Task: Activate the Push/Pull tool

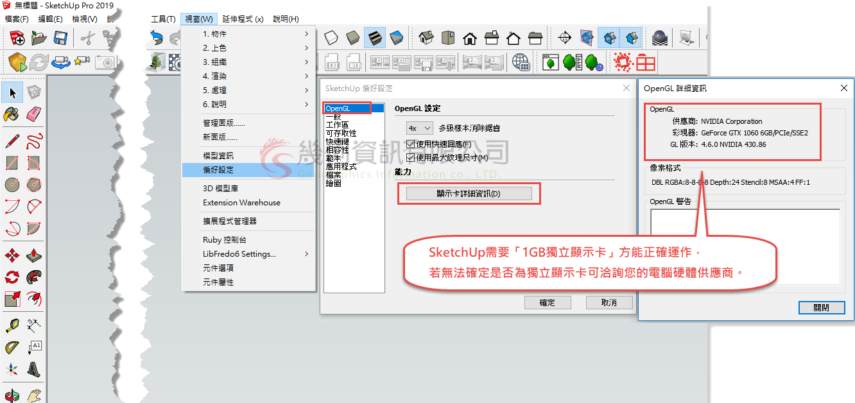Action: (x=34, y=256)
